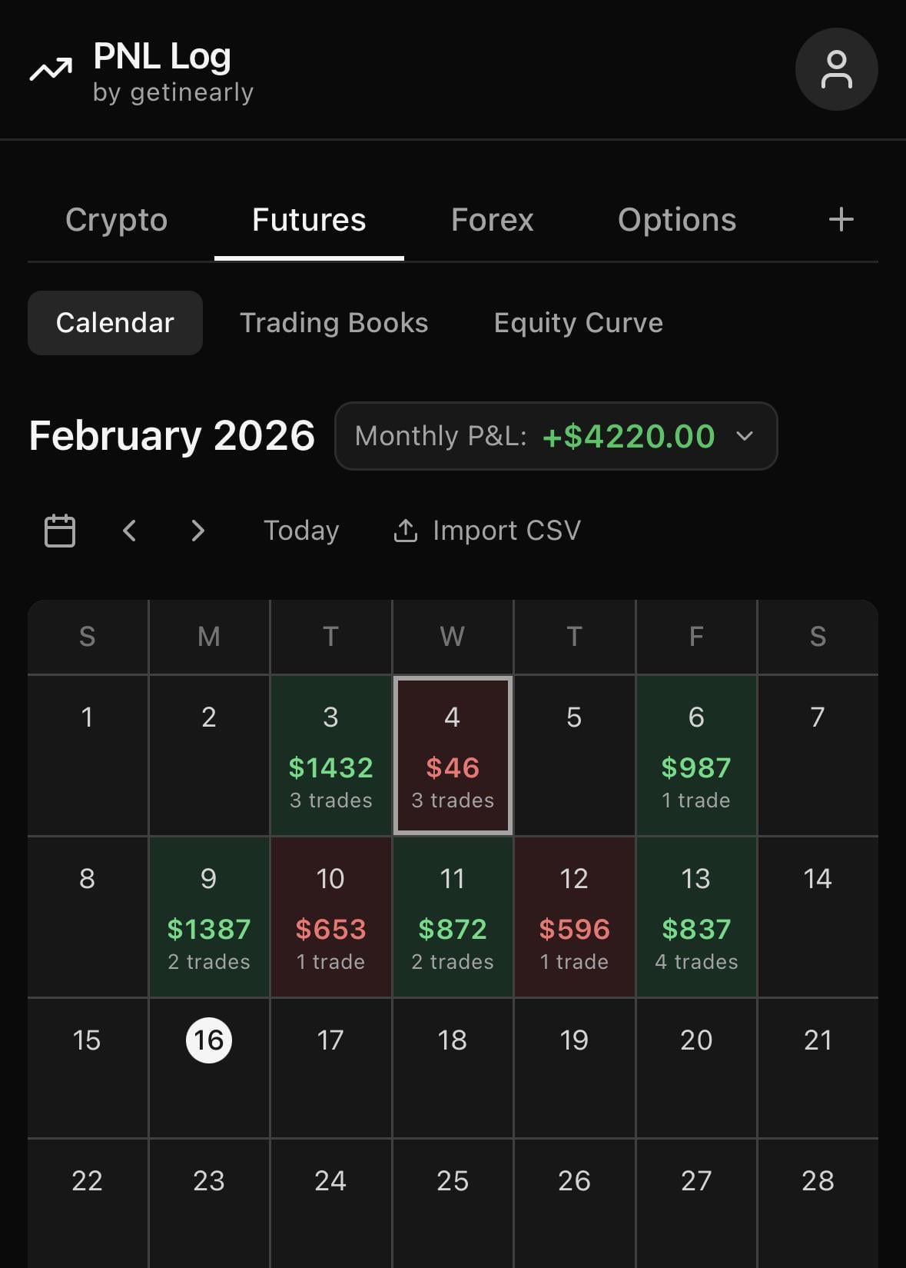Switch to Calendar view

(x=115, y=323)
